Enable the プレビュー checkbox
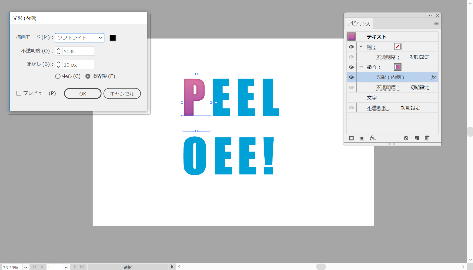473x270 pixels. coord(19,93)
